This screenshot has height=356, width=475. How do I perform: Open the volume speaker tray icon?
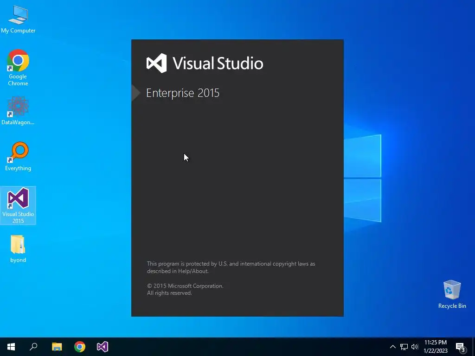tap(415, 347)
